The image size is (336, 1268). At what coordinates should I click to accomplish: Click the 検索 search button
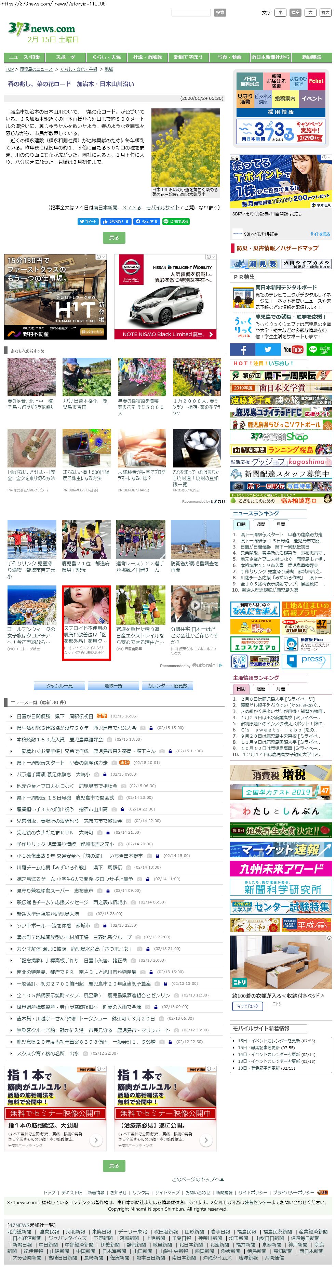pyautogui.click(x=220, y=12)
